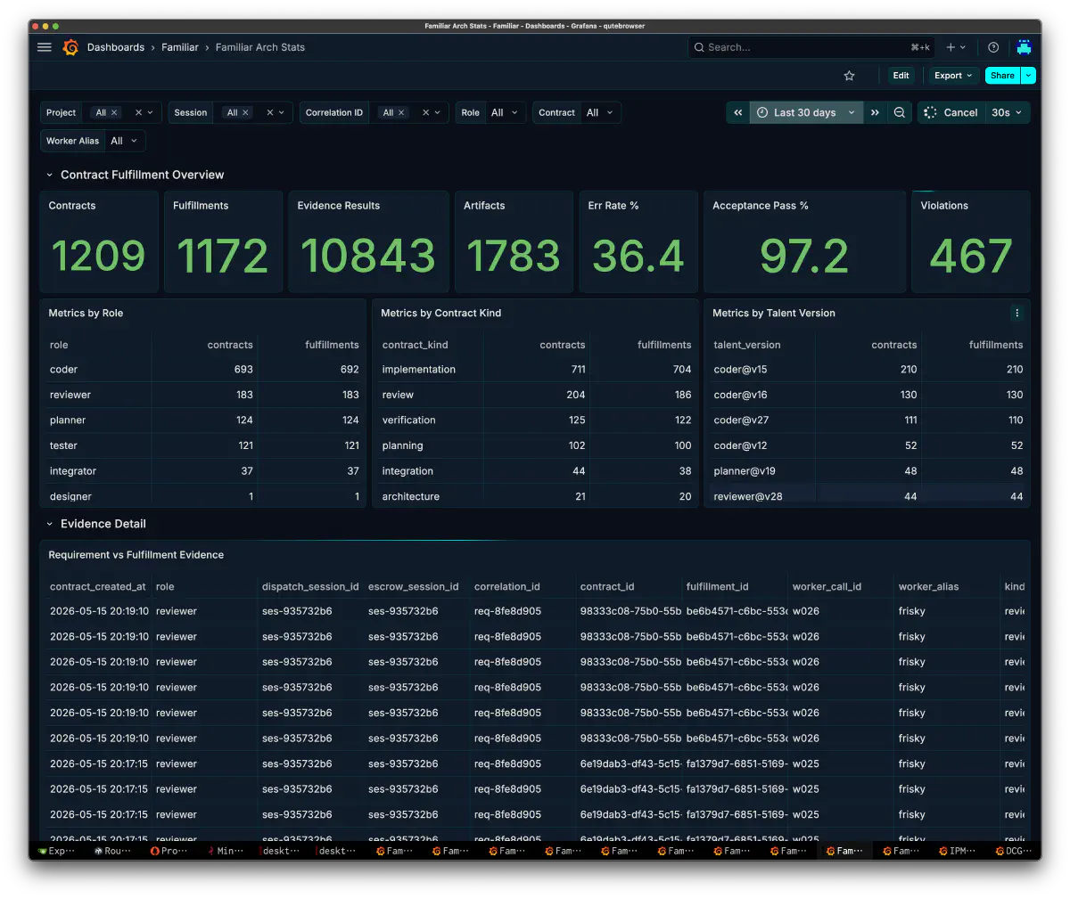Open the Worker Alias All dropdown
Screen dimensions: 1070x898
(125, 141)
